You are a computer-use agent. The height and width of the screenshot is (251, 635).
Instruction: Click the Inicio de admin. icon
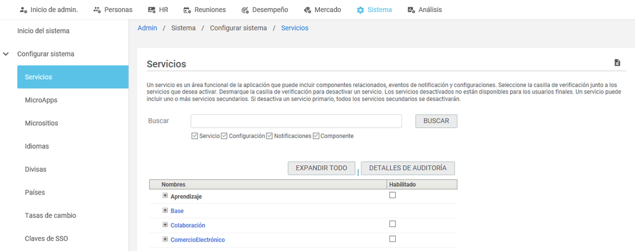coord(24,10)
